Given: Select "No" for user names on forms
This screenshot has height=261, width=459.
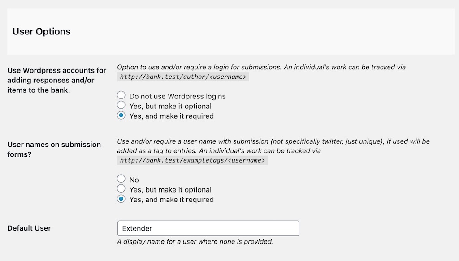Looking at the screenshot, I should 121,179.
